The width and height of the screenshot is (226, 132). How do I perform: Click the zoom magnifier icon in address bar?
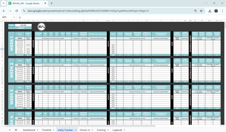(195, 11)
